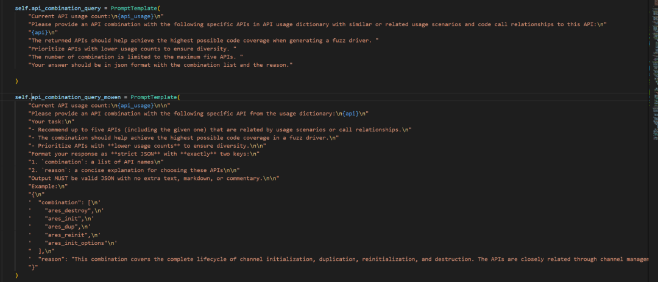
Task: Click the final closing parenthesis at bottom
Action: 16,275
